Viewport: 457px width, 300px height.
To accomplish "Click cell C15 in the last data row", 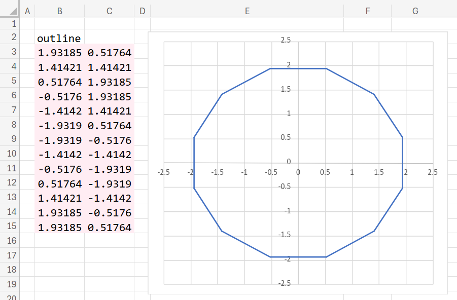I will [x=110, y=228].
